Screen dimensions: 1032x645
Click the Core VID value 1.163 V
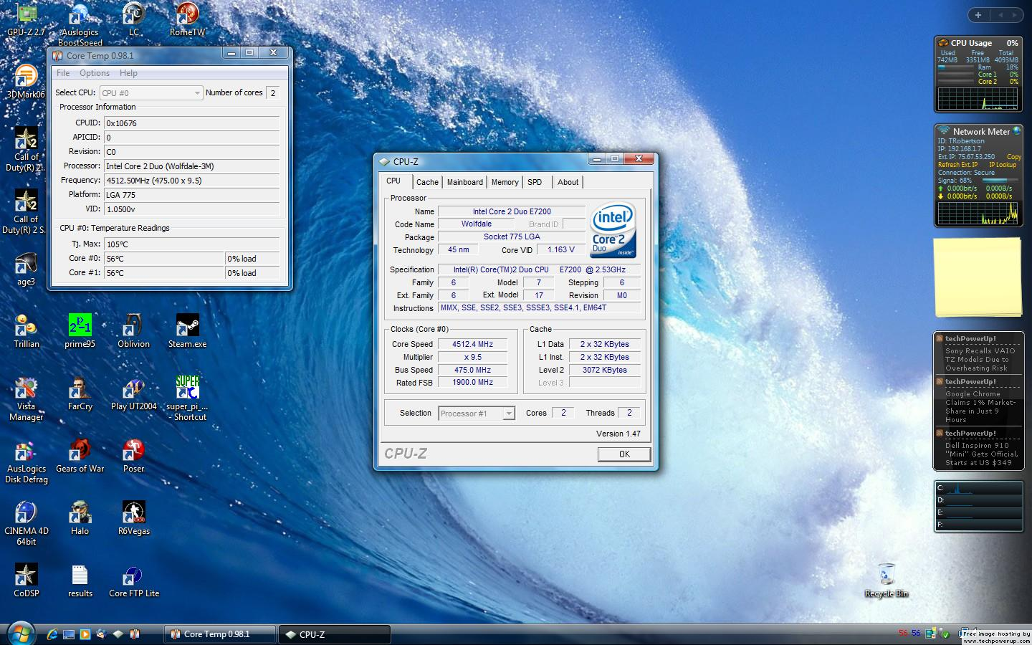click(561, 250)
